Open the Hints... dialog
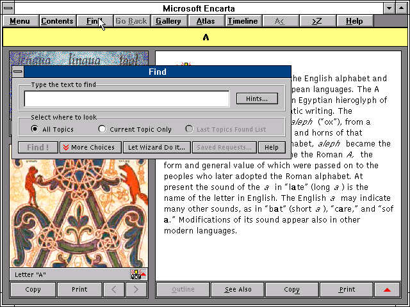This screenshot has height=307, width=410. pos(257,98)
